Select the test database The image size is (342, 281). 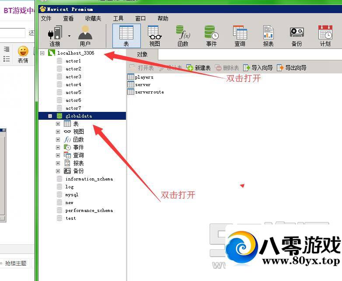point(70,218)
